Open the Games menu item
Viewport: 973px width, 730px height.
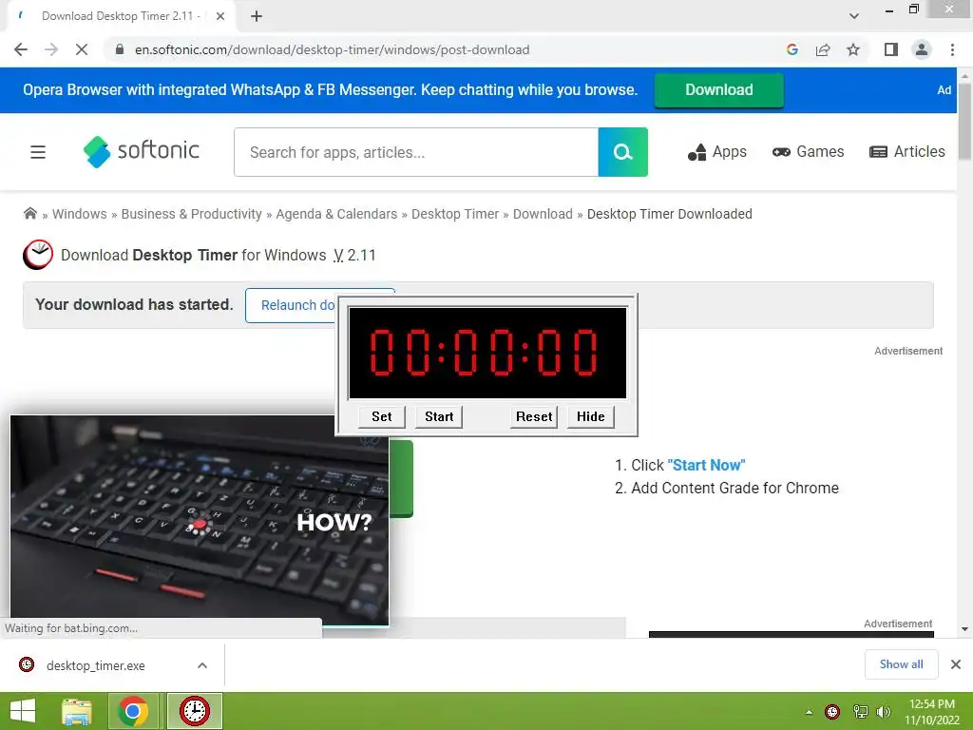point(808,151)
